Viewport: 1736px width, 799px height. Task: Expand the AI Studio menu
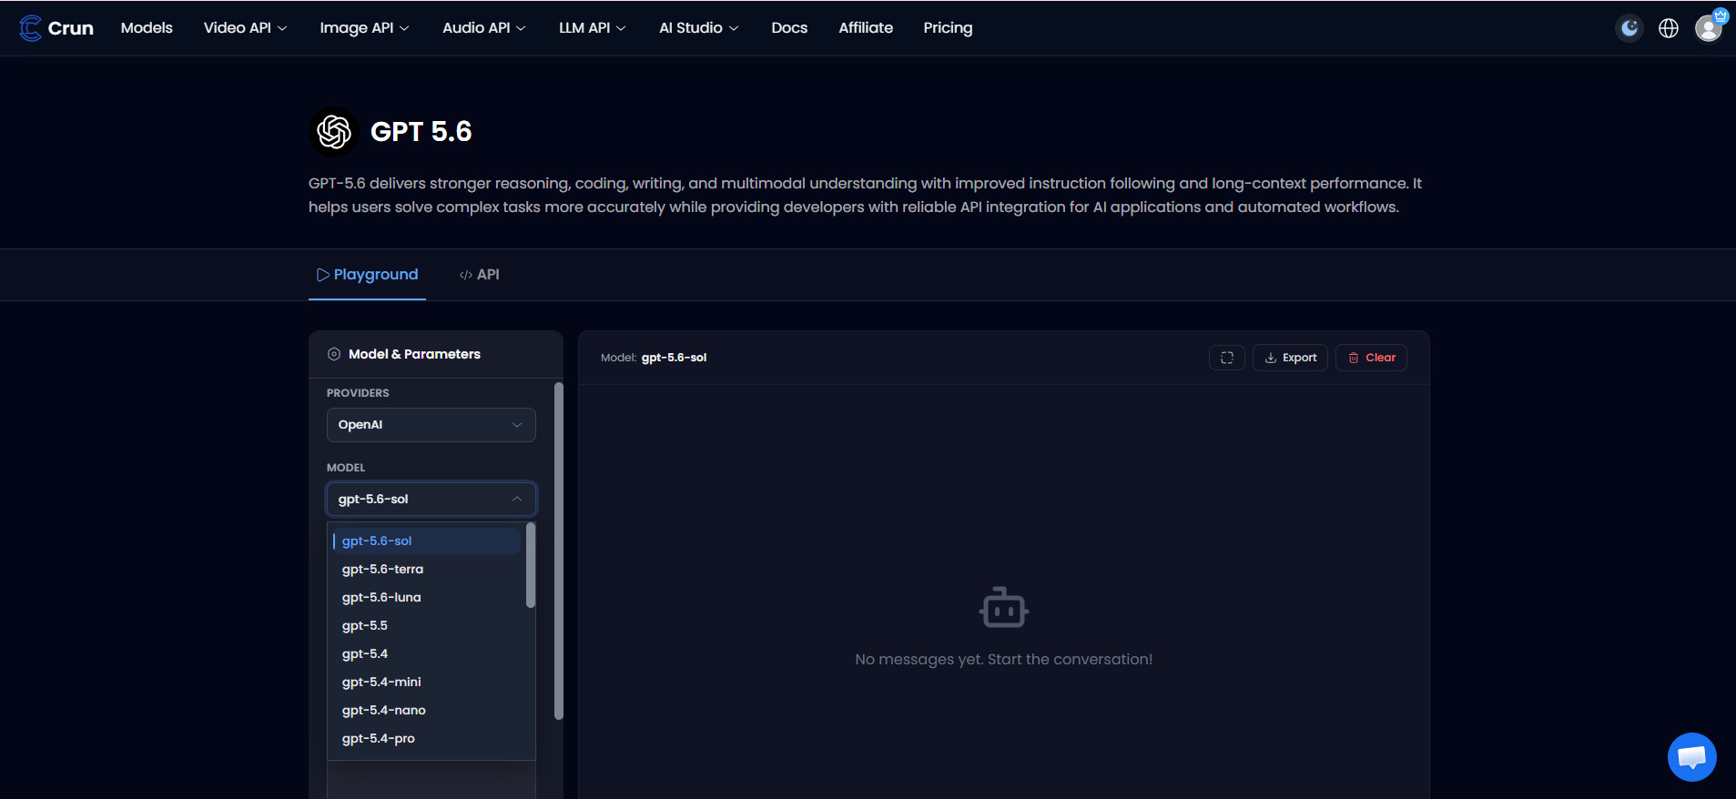click(699, 28)
